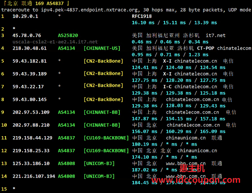The image size is (252, 193).
Task: Select latency value 187.02 ms
Action: pyautogui.click(x=145, y=170)
